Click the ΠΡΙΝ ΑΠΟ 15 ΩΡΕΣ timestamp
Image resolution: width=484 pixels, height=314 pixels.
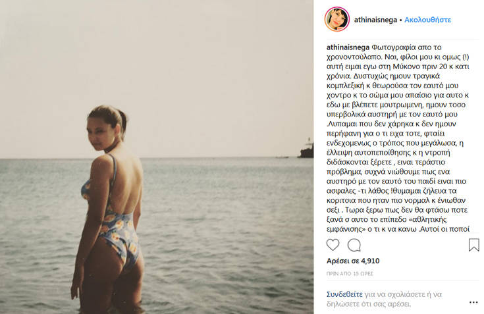click(350, 274)
